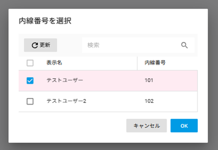Image resolution: width=218 pixels, height=150 pixels.
Task: Sort by the 表示名 column header
Action: [x=54, y=63]
